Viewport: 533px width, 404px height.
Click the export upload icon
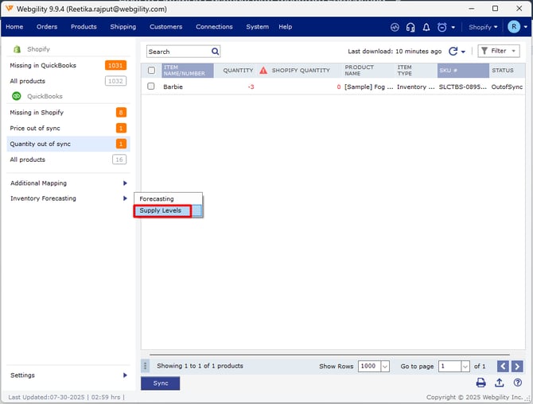pos(500,383)
